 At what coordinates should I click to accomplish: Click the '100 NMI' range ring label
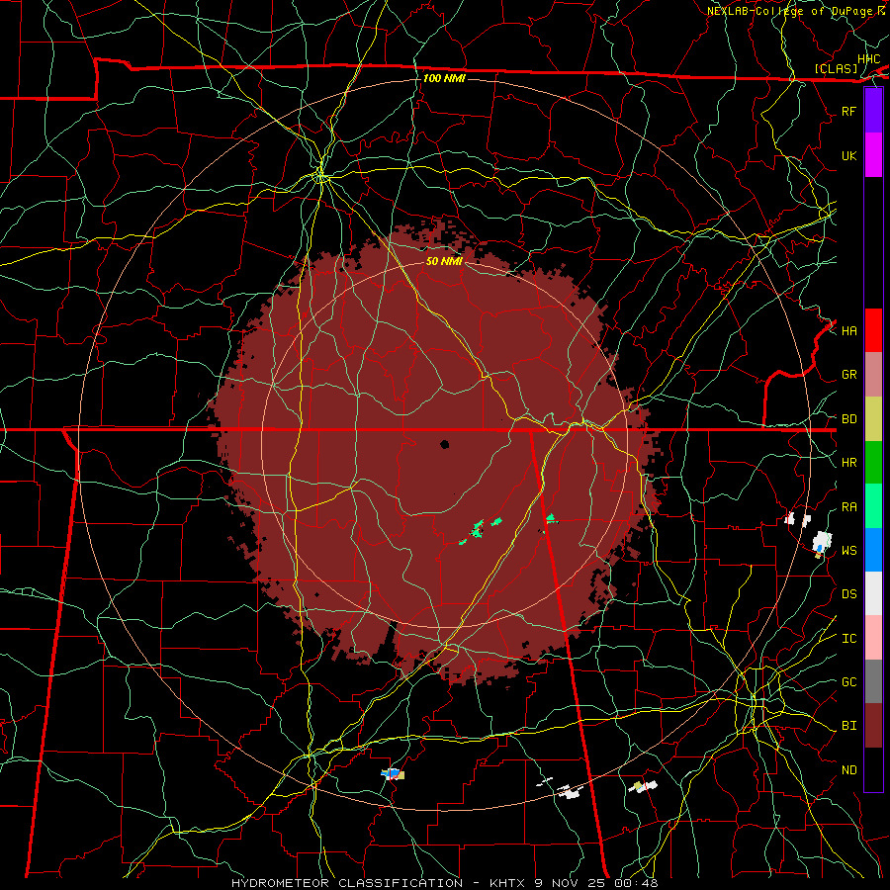tap(444, 78)
